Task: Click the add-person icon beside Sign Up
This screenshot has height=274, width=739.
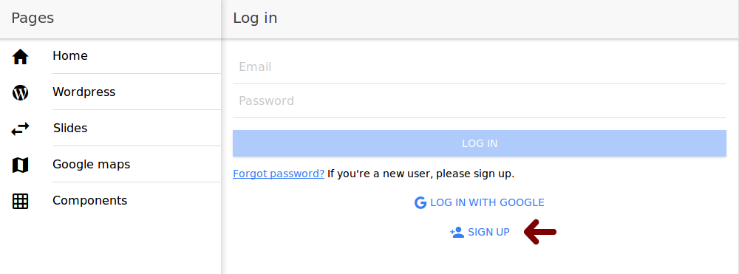Action: pyautogui.click(x=457, y=232)
